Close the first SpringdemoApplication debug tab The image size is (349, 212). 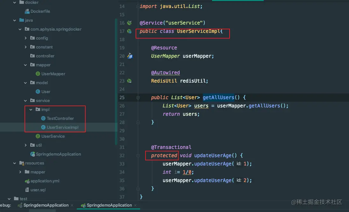(x=72, y=205)
